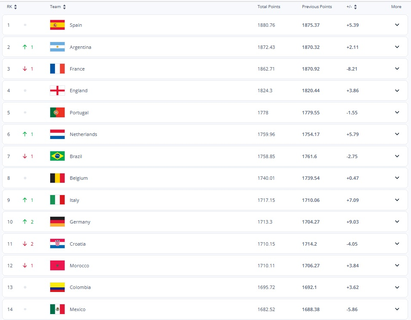This screenshot has width=411, height=320.
Task: Click the Morocco flag icon
Action: tap(57, 266)
